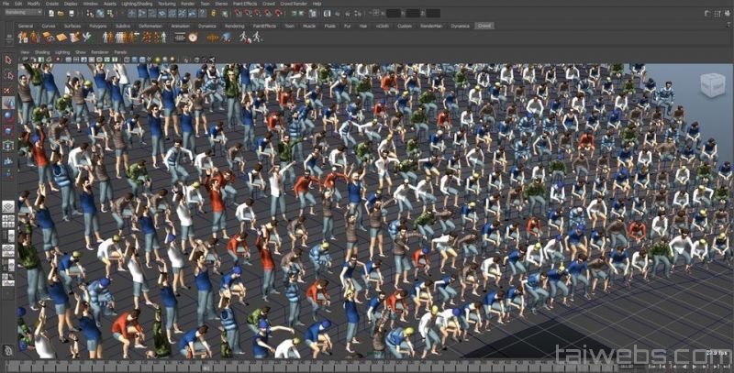The width and height of the screenshot is (734, 373).
Task: Click the single-pane layout icon in toolbox
Action: 8,207
